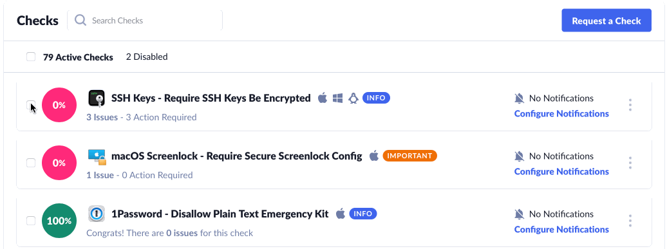Image resolution: width=667 pixels, height=249 pixels.
Task: Open the three-dot menu for macOS Screenlock
Action: [630, 163]
